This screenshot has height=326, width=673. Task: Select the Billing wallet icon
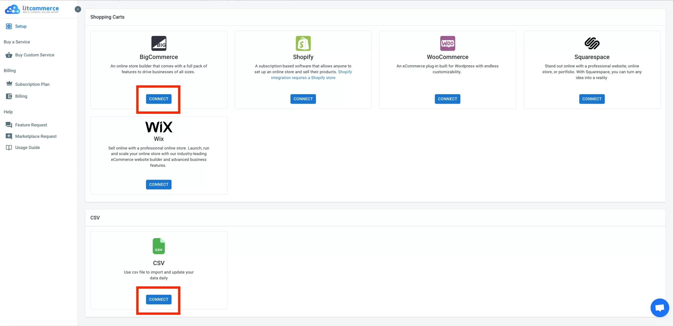9,96
